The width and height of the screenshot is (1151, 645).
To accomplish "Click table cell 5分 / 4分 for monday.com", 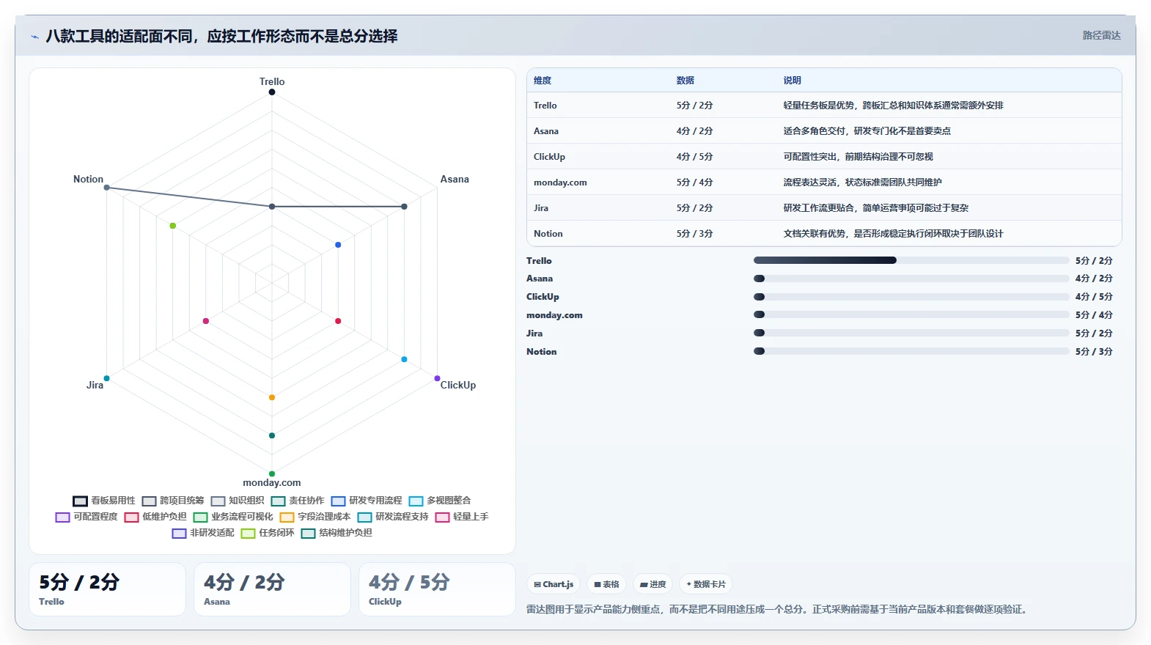I will (694, 183).
